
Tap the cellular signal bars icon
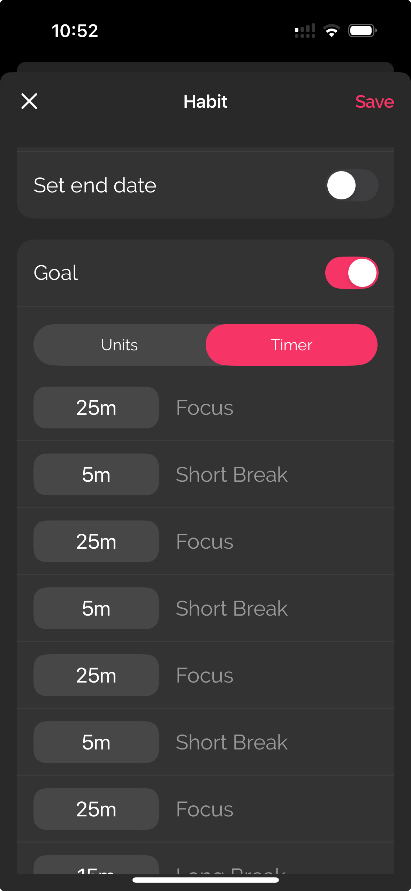point(305,31)
